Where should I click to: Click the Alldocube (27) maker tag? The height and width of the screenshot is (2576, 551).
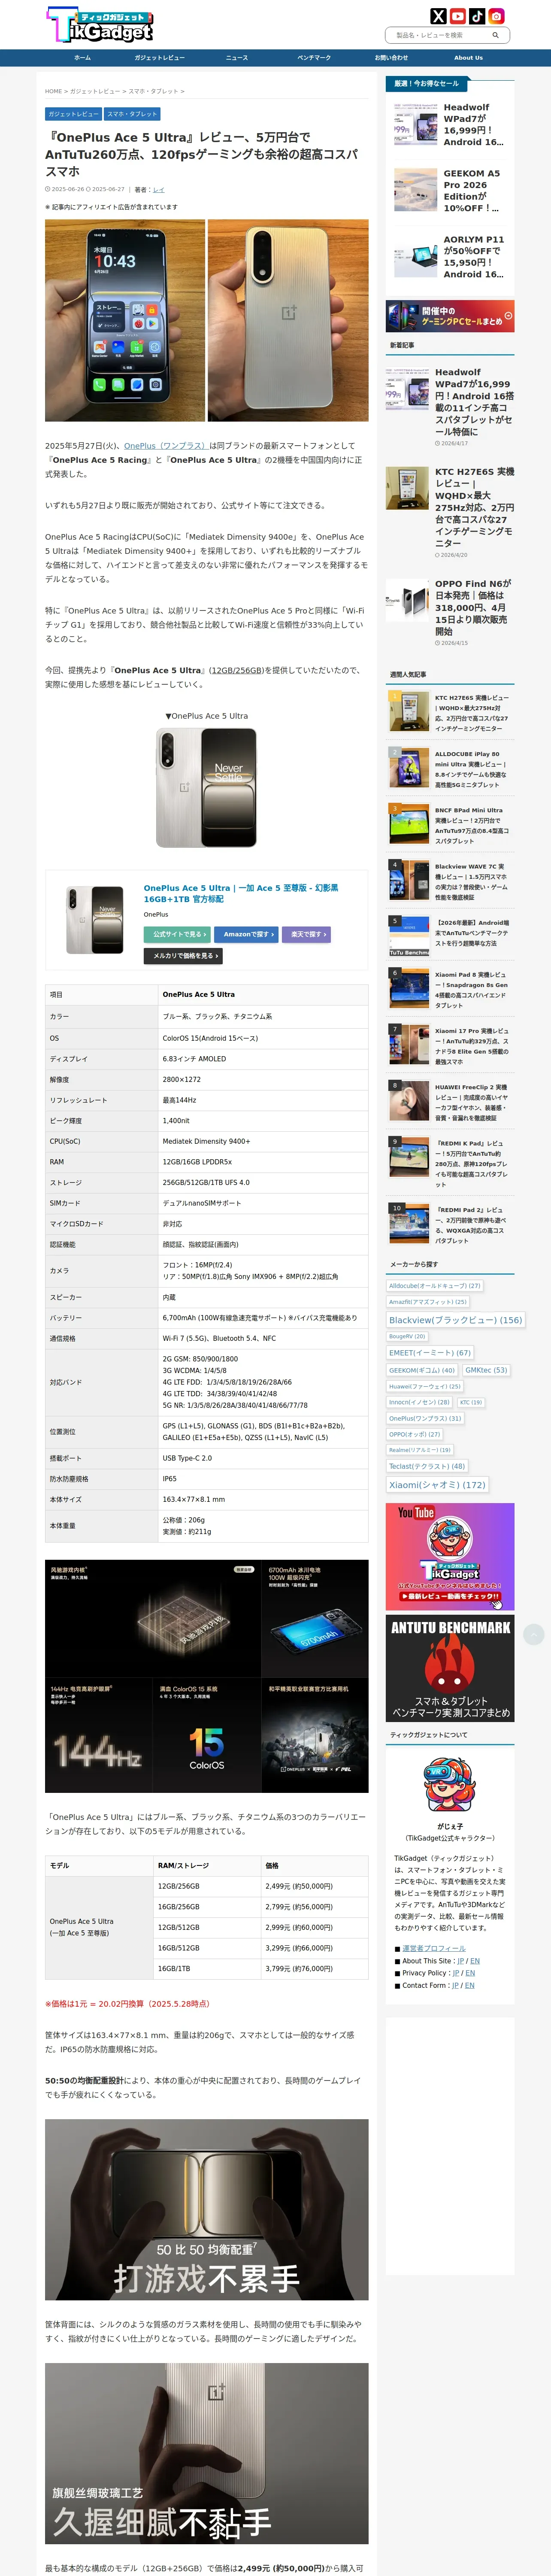click(x=435, y=1286)
